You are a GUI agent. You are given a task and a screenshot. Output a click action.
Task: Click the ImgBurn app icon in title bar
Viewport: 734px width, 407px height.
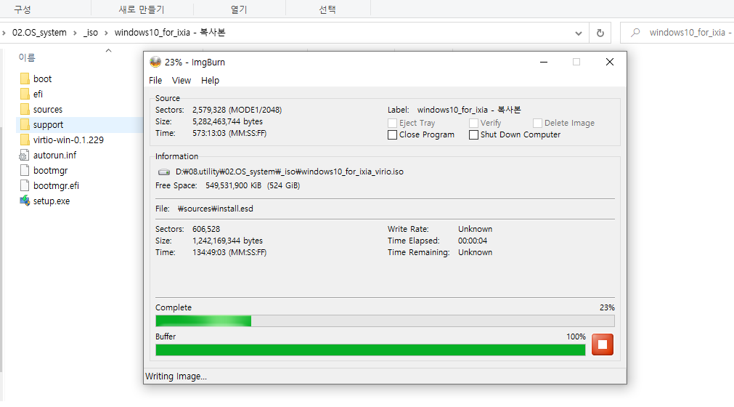tap(155, 62)
